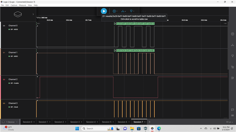Open the Capture menu
This screenshot has height=132, width=236.
pyautogui.click(x=14, y=5)
